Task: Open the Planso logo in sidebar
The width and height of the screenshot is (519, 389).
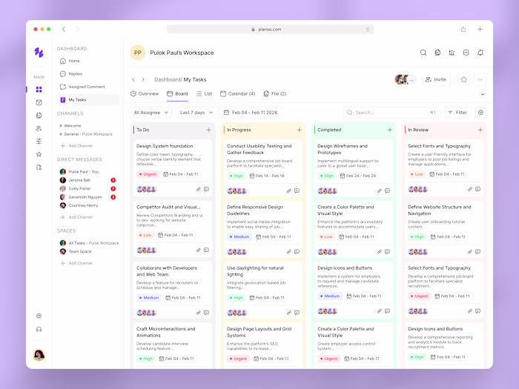Action: [x=39, y=53]
